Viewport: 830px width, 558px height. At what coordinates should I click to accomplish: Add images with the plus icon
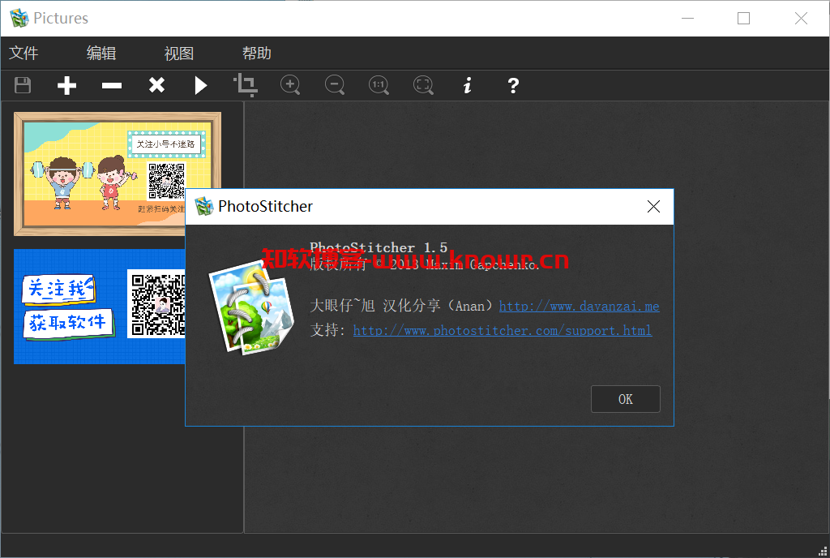[x=66, y=85]
